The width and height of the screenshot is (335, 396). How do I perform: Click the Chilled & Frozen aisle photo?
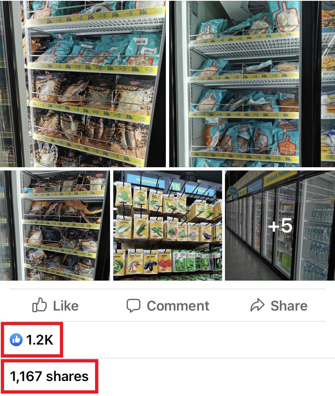[280, 225]
